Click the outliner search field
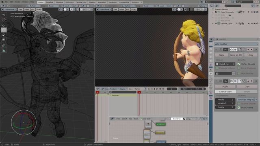 click(233, 6)
